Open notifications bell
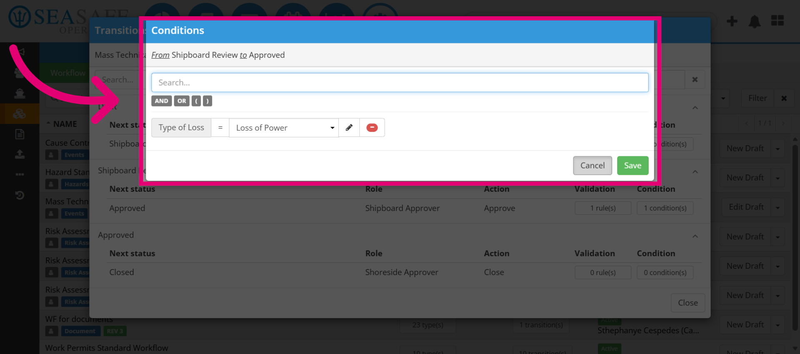Viewport: 800px width, 354px height. (x=755, y=21)
